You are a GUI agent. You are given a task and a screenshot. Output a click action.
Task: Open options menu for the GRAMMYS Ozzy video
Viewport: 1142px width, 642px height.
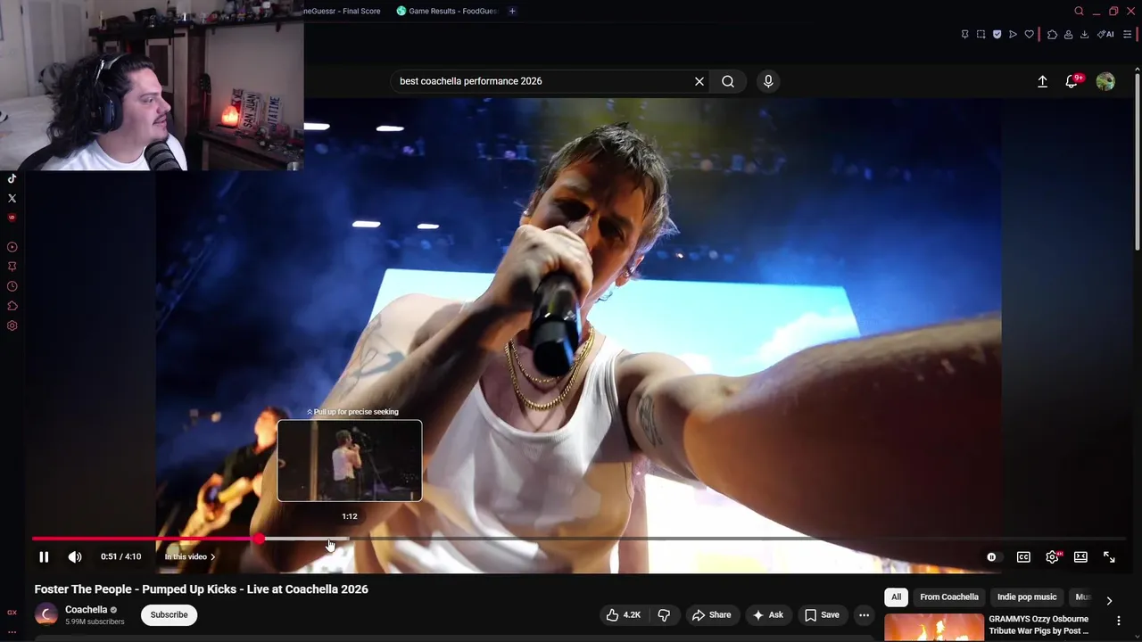(x=1119, y=621)
